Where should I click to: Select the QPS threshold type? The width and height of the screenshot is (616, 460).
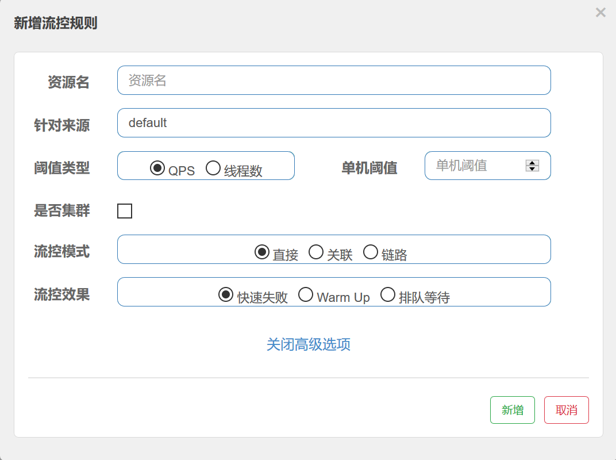pos(157,166)
